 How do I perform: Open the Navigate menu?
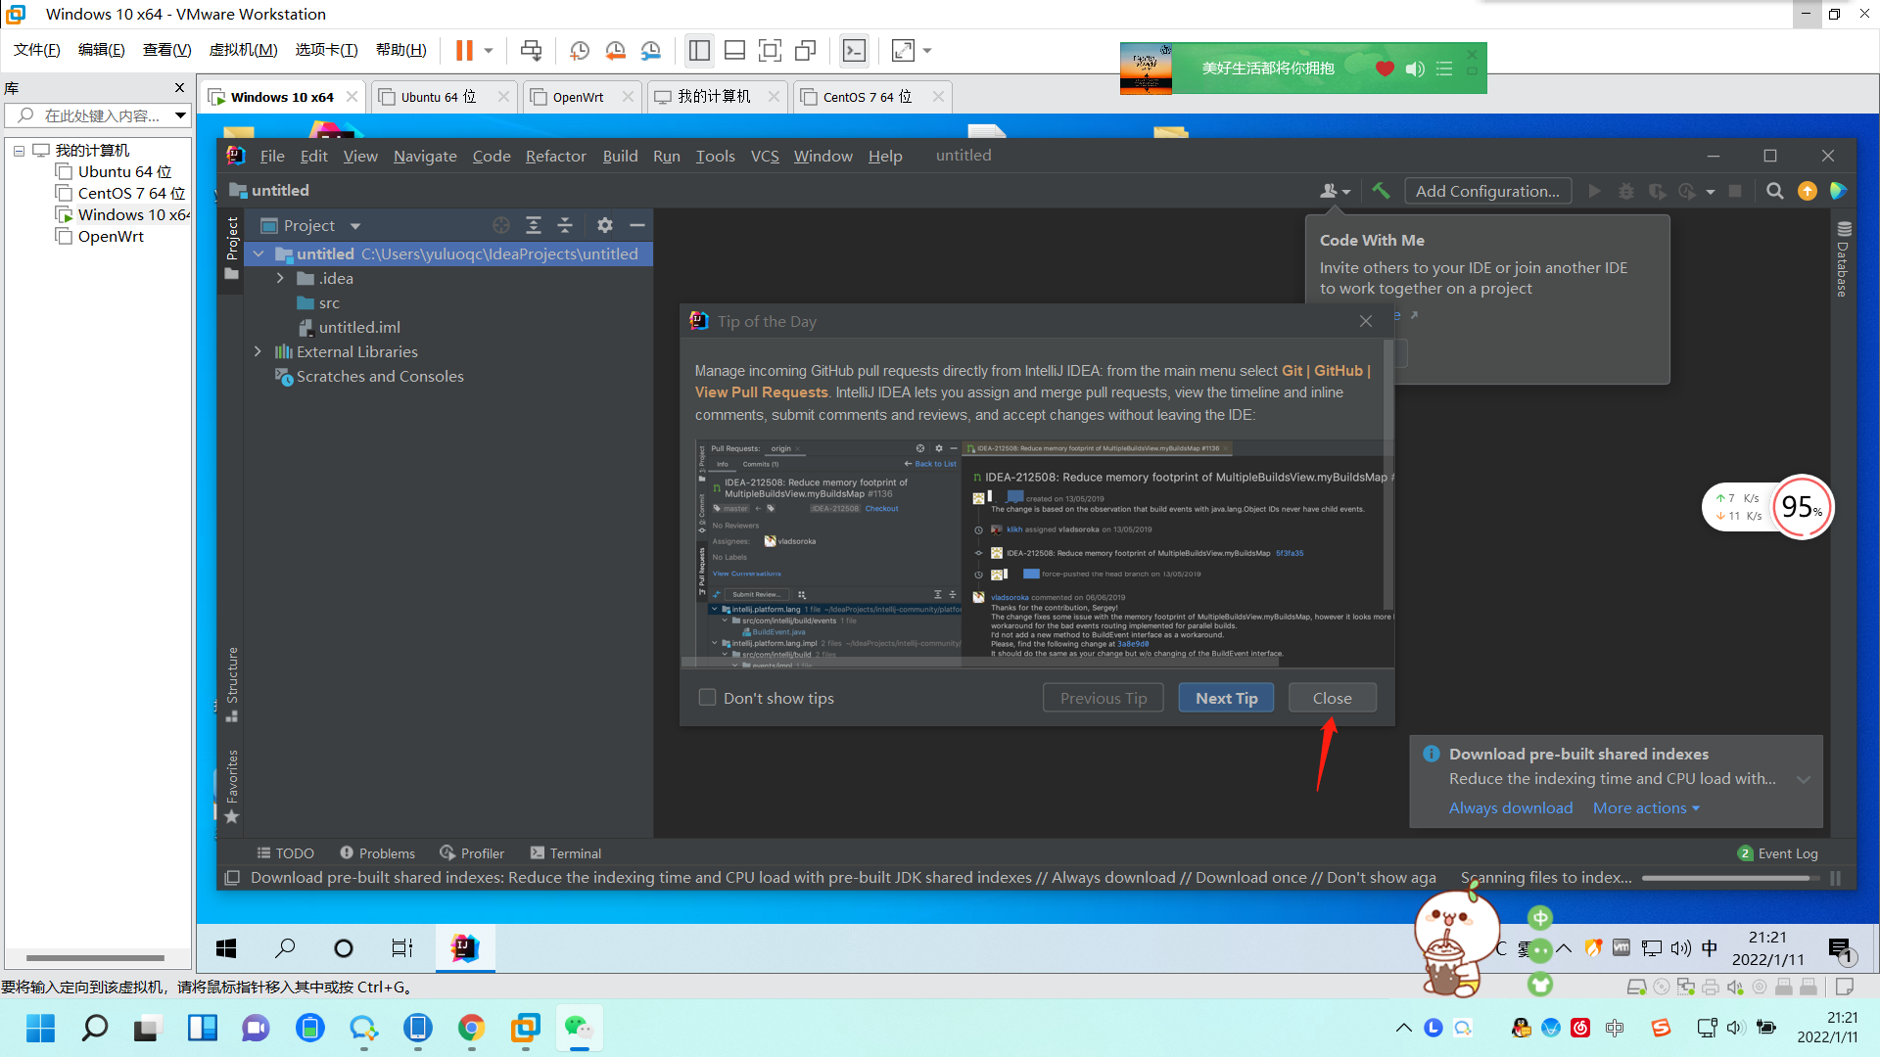(425, 156)
